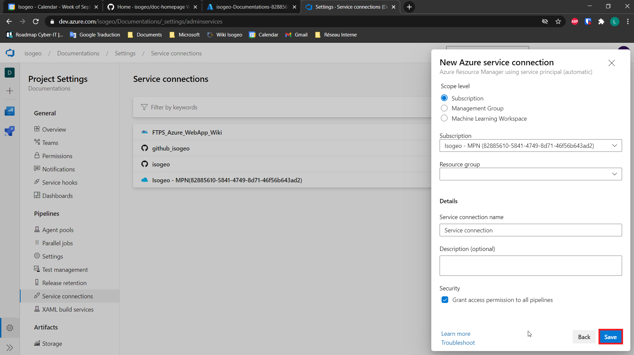Open the Google Traduction bookmark

click(95, 34)
